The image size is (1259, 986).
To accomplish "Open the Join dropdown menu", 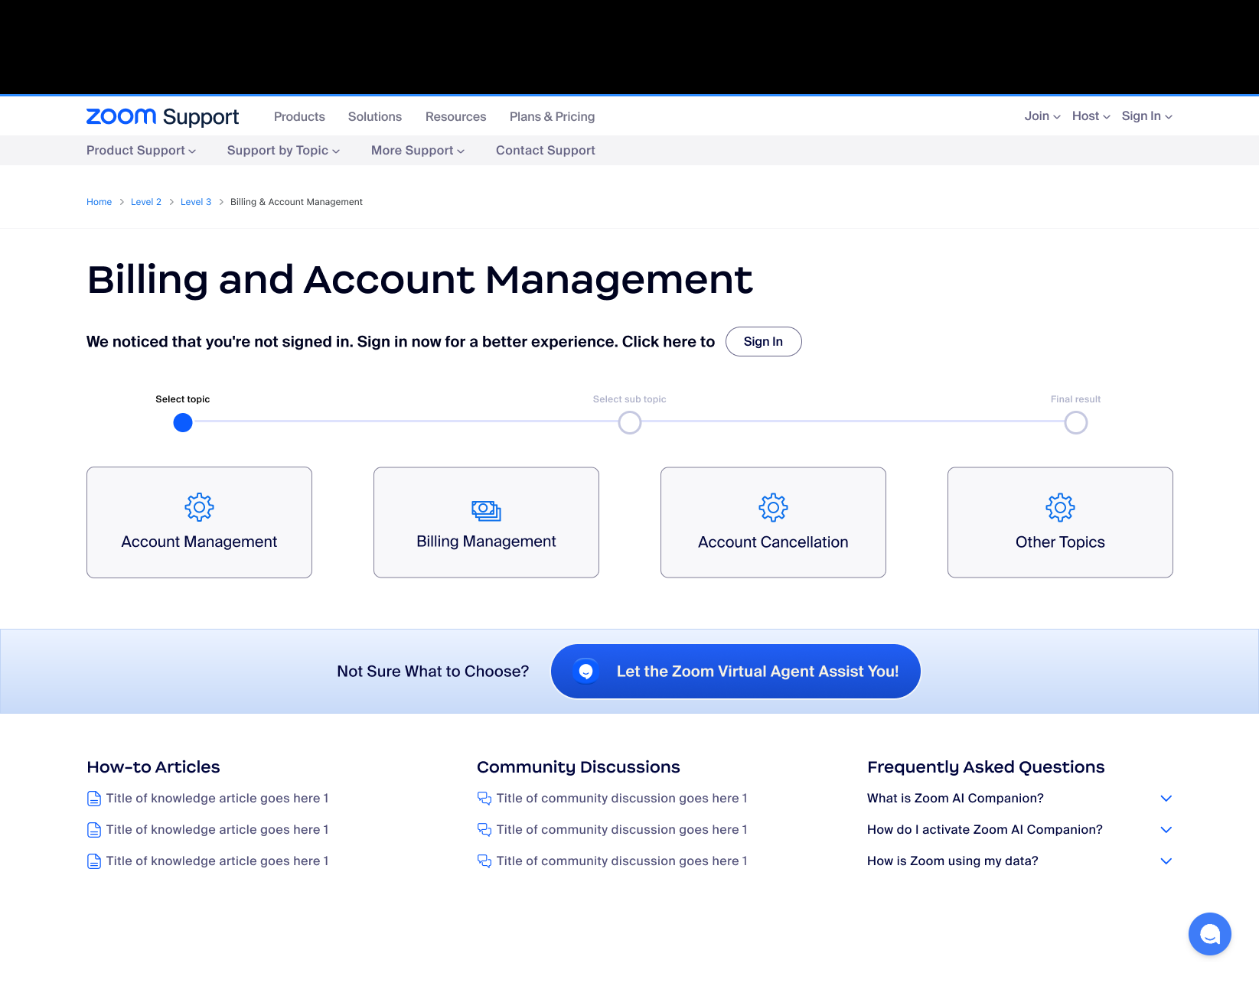I will tap(1042, 116).
